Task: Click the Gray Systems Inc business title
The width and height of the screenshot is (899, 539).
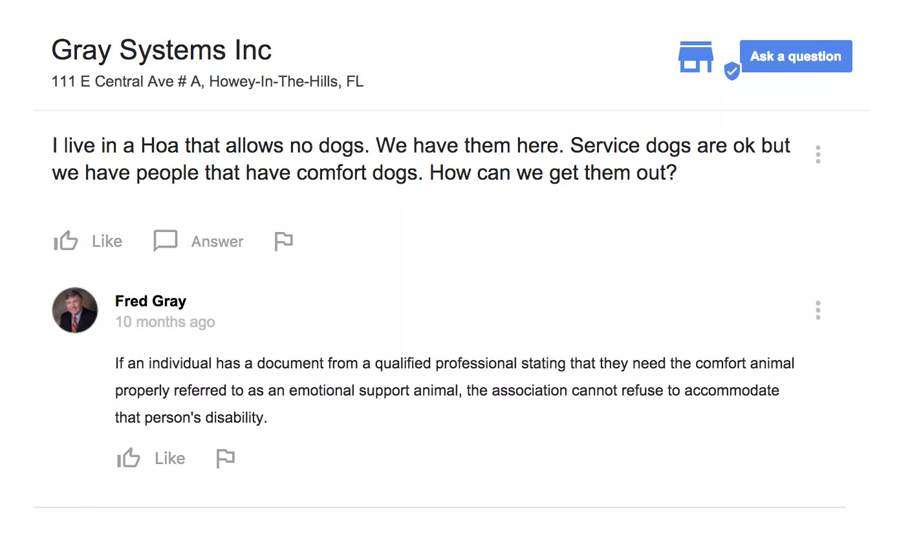Action: pos(162,50)
